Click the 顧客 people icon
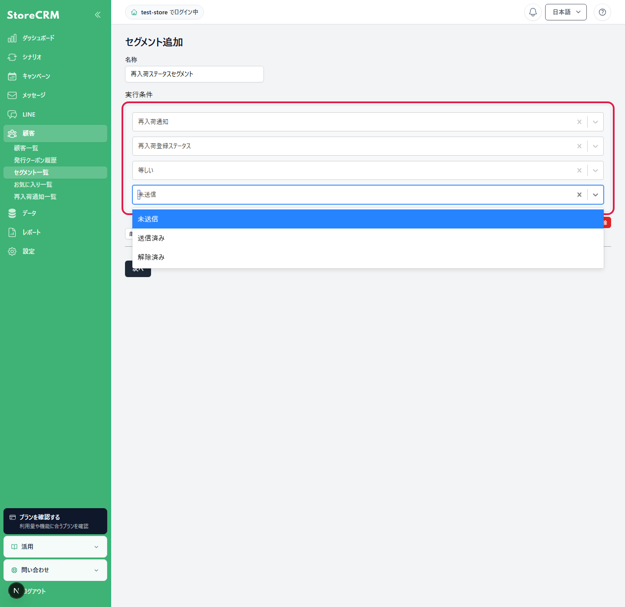Image resolution: width=625 pixels, height=607 pixels. (12, 134)
